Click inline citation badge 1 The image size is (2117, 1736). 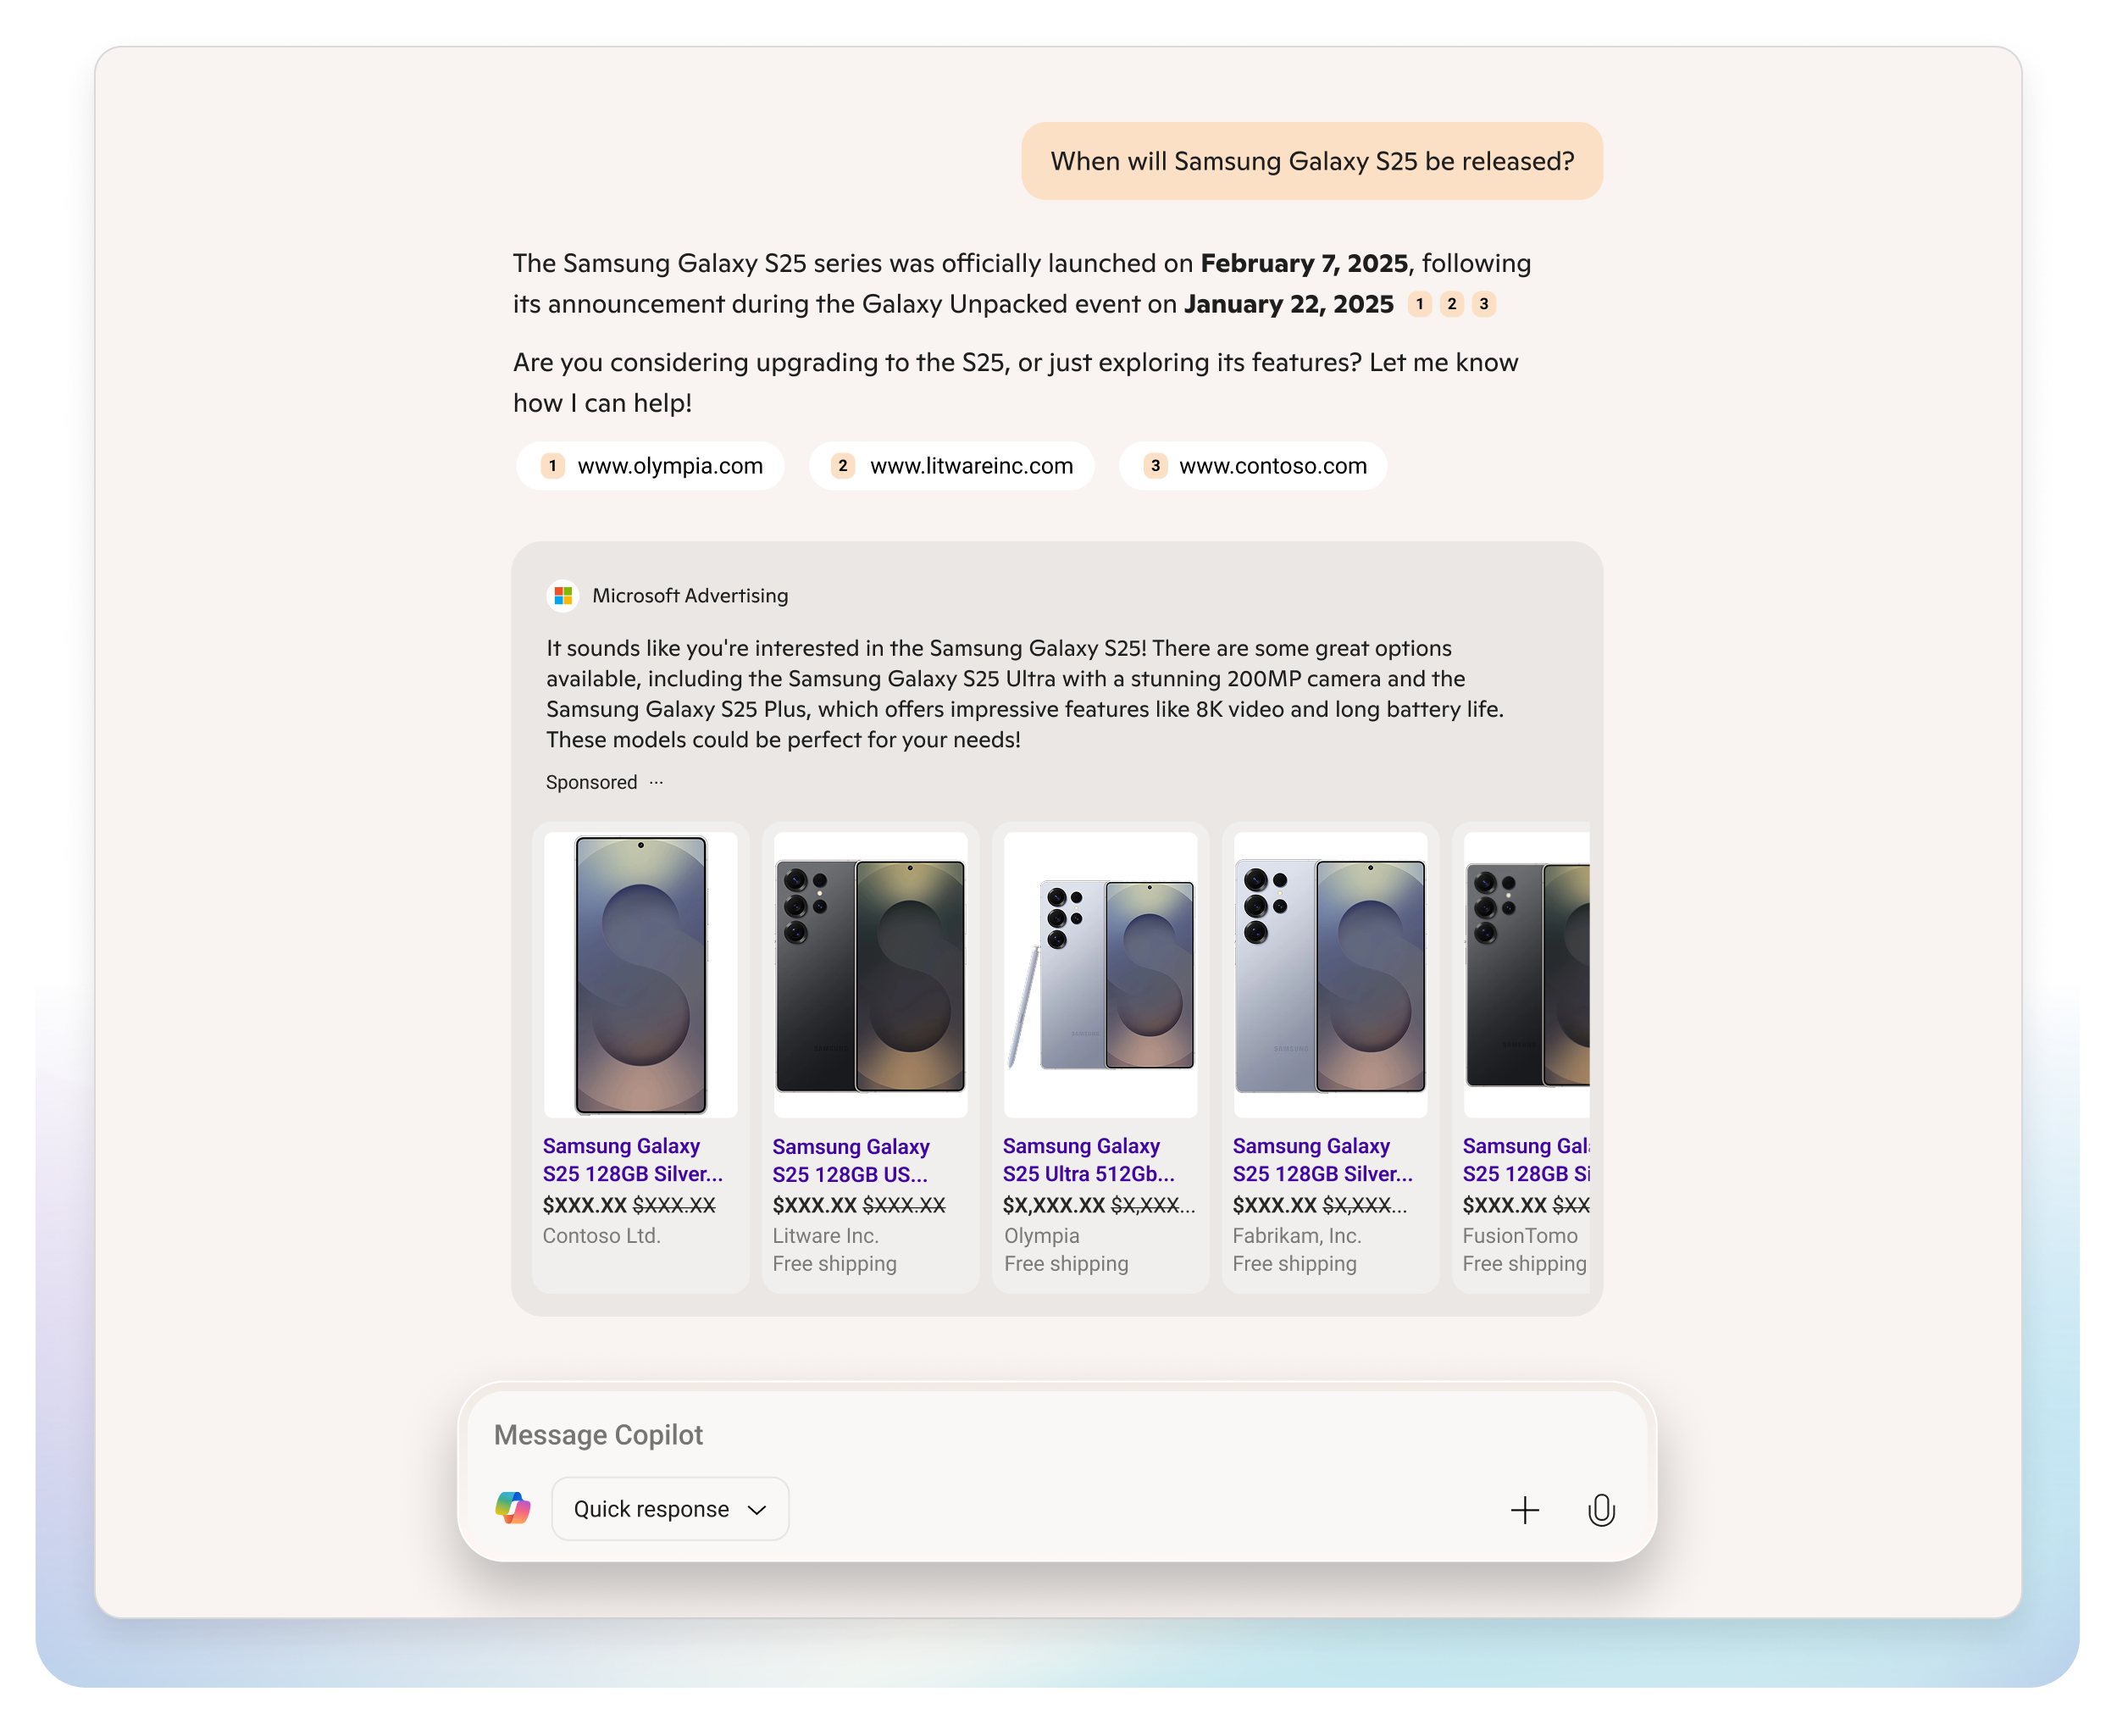pos(1419,304)
